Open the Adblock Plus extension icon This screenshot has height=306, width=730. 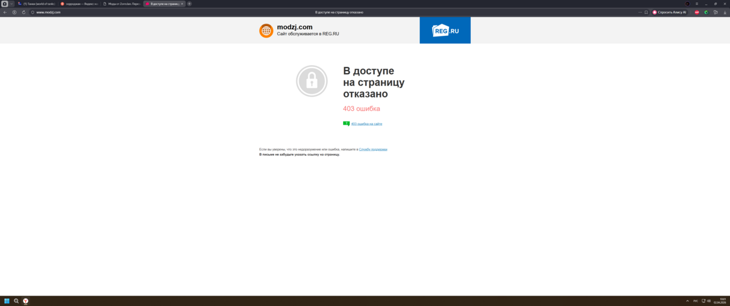coord(697,12)
